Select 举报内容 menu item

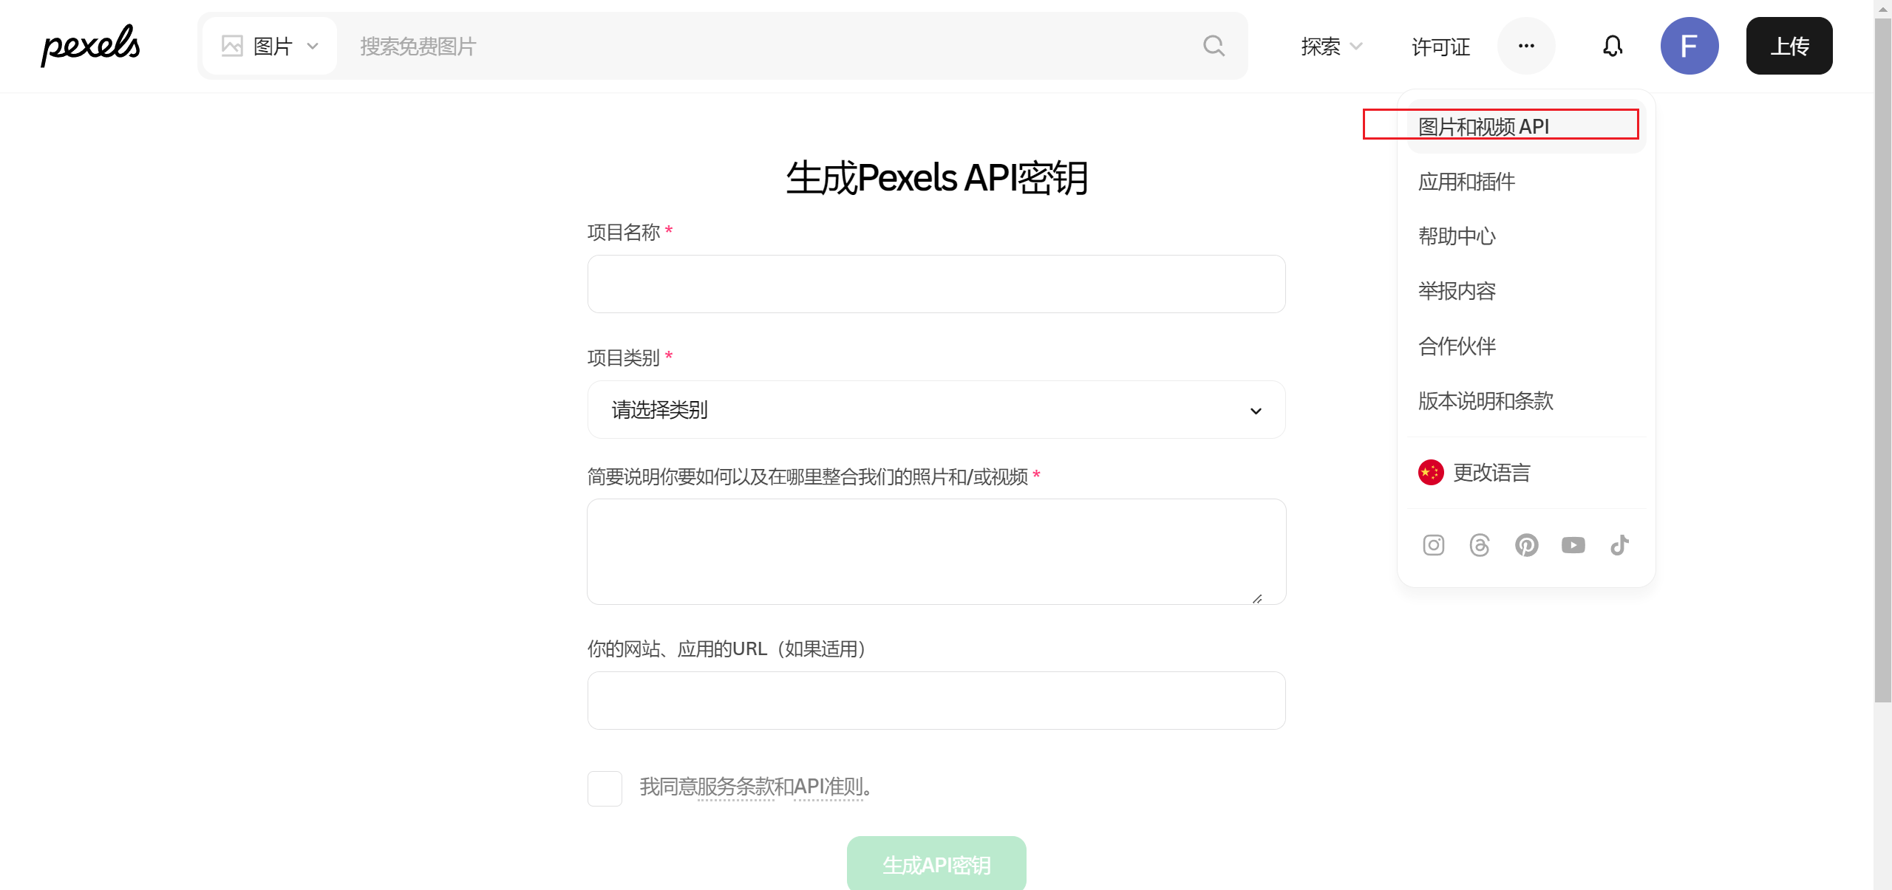pyautogui.click(x=1527, y=291)
